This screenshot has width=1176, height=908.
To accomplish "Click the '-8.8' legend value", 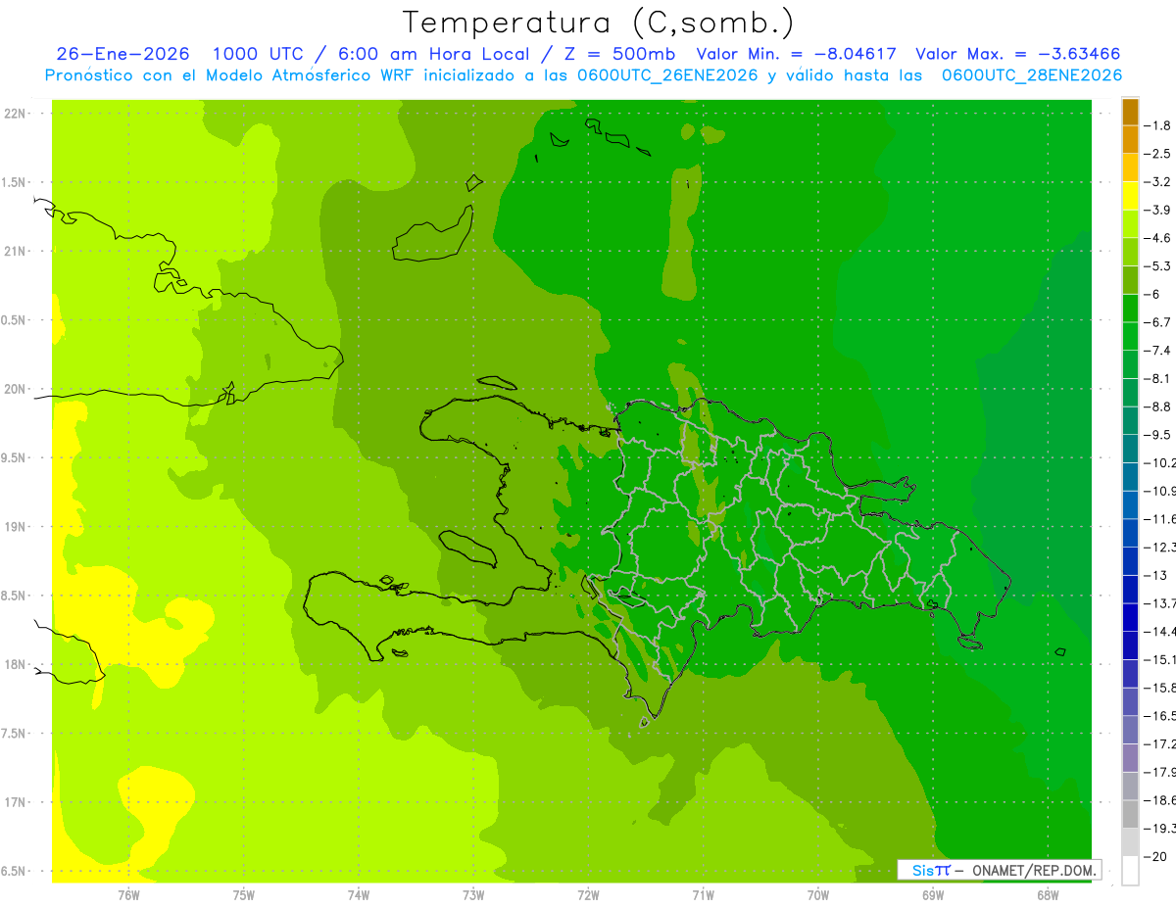I will pyautogui.click(x=1157, y=406).
